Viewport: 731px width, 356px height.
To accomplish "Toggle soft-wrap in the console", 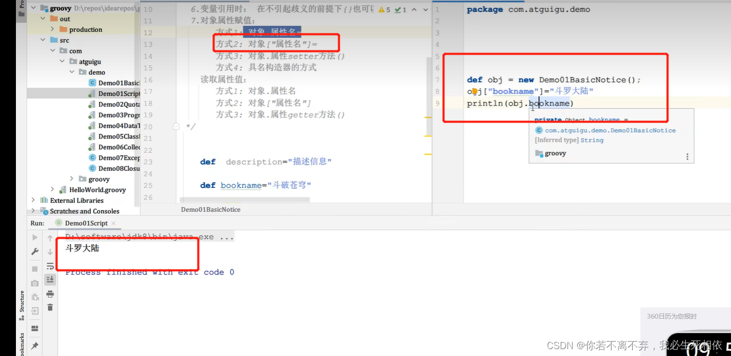I will 50,266.
